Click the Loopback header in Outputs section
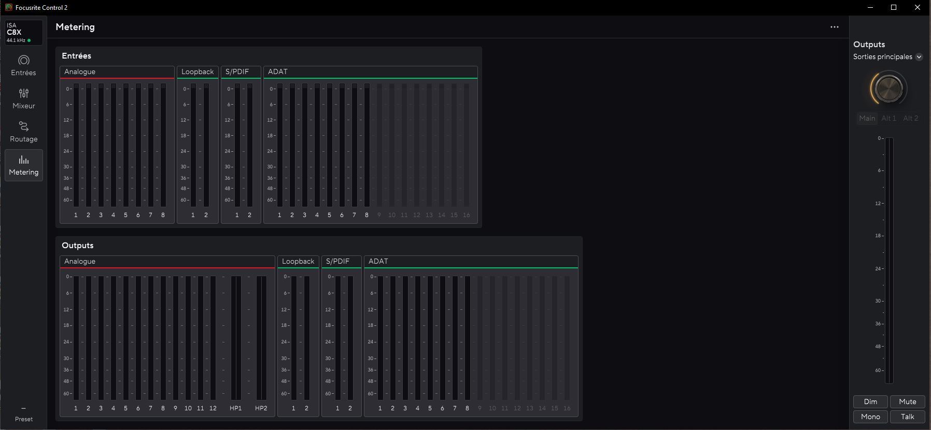This screenshot has width=931, height=430. (x=298, y=262)
